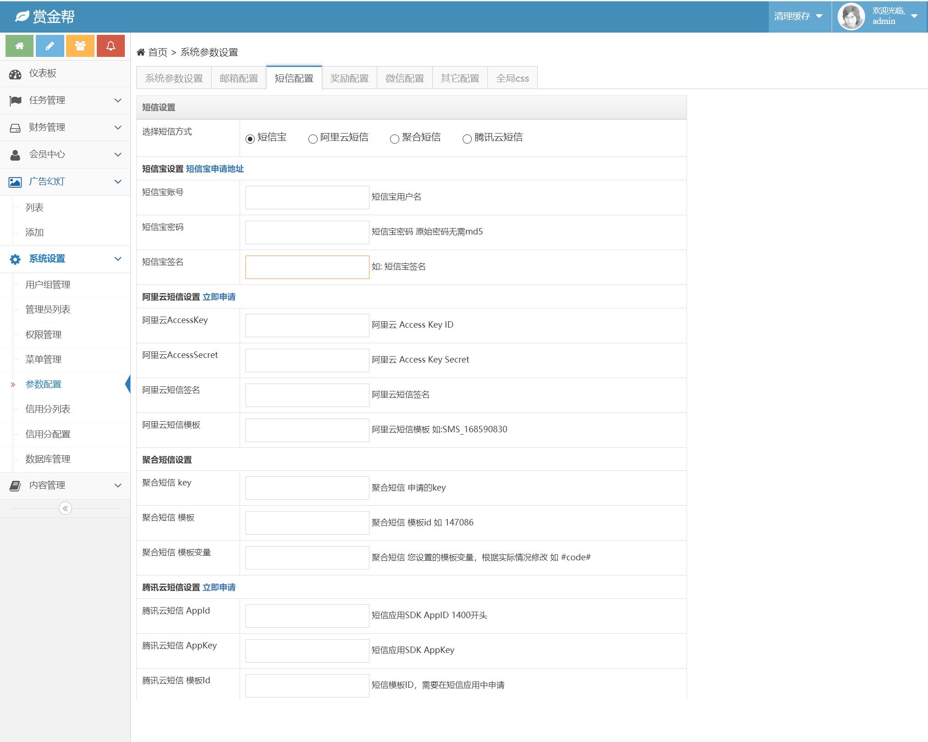Viewport: 928px width, 742px height.
Task: Click the advertising slideshow image icon
Action: [x=16, y=182]
